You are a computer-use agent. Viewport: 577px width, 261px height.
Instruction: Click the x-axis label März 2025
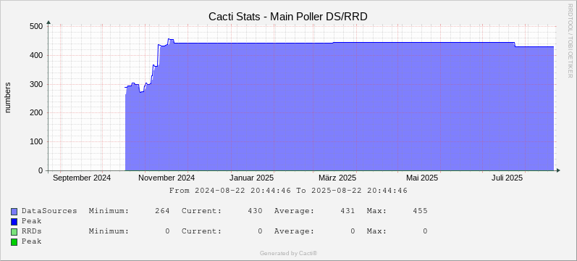[x=337, y=178]
